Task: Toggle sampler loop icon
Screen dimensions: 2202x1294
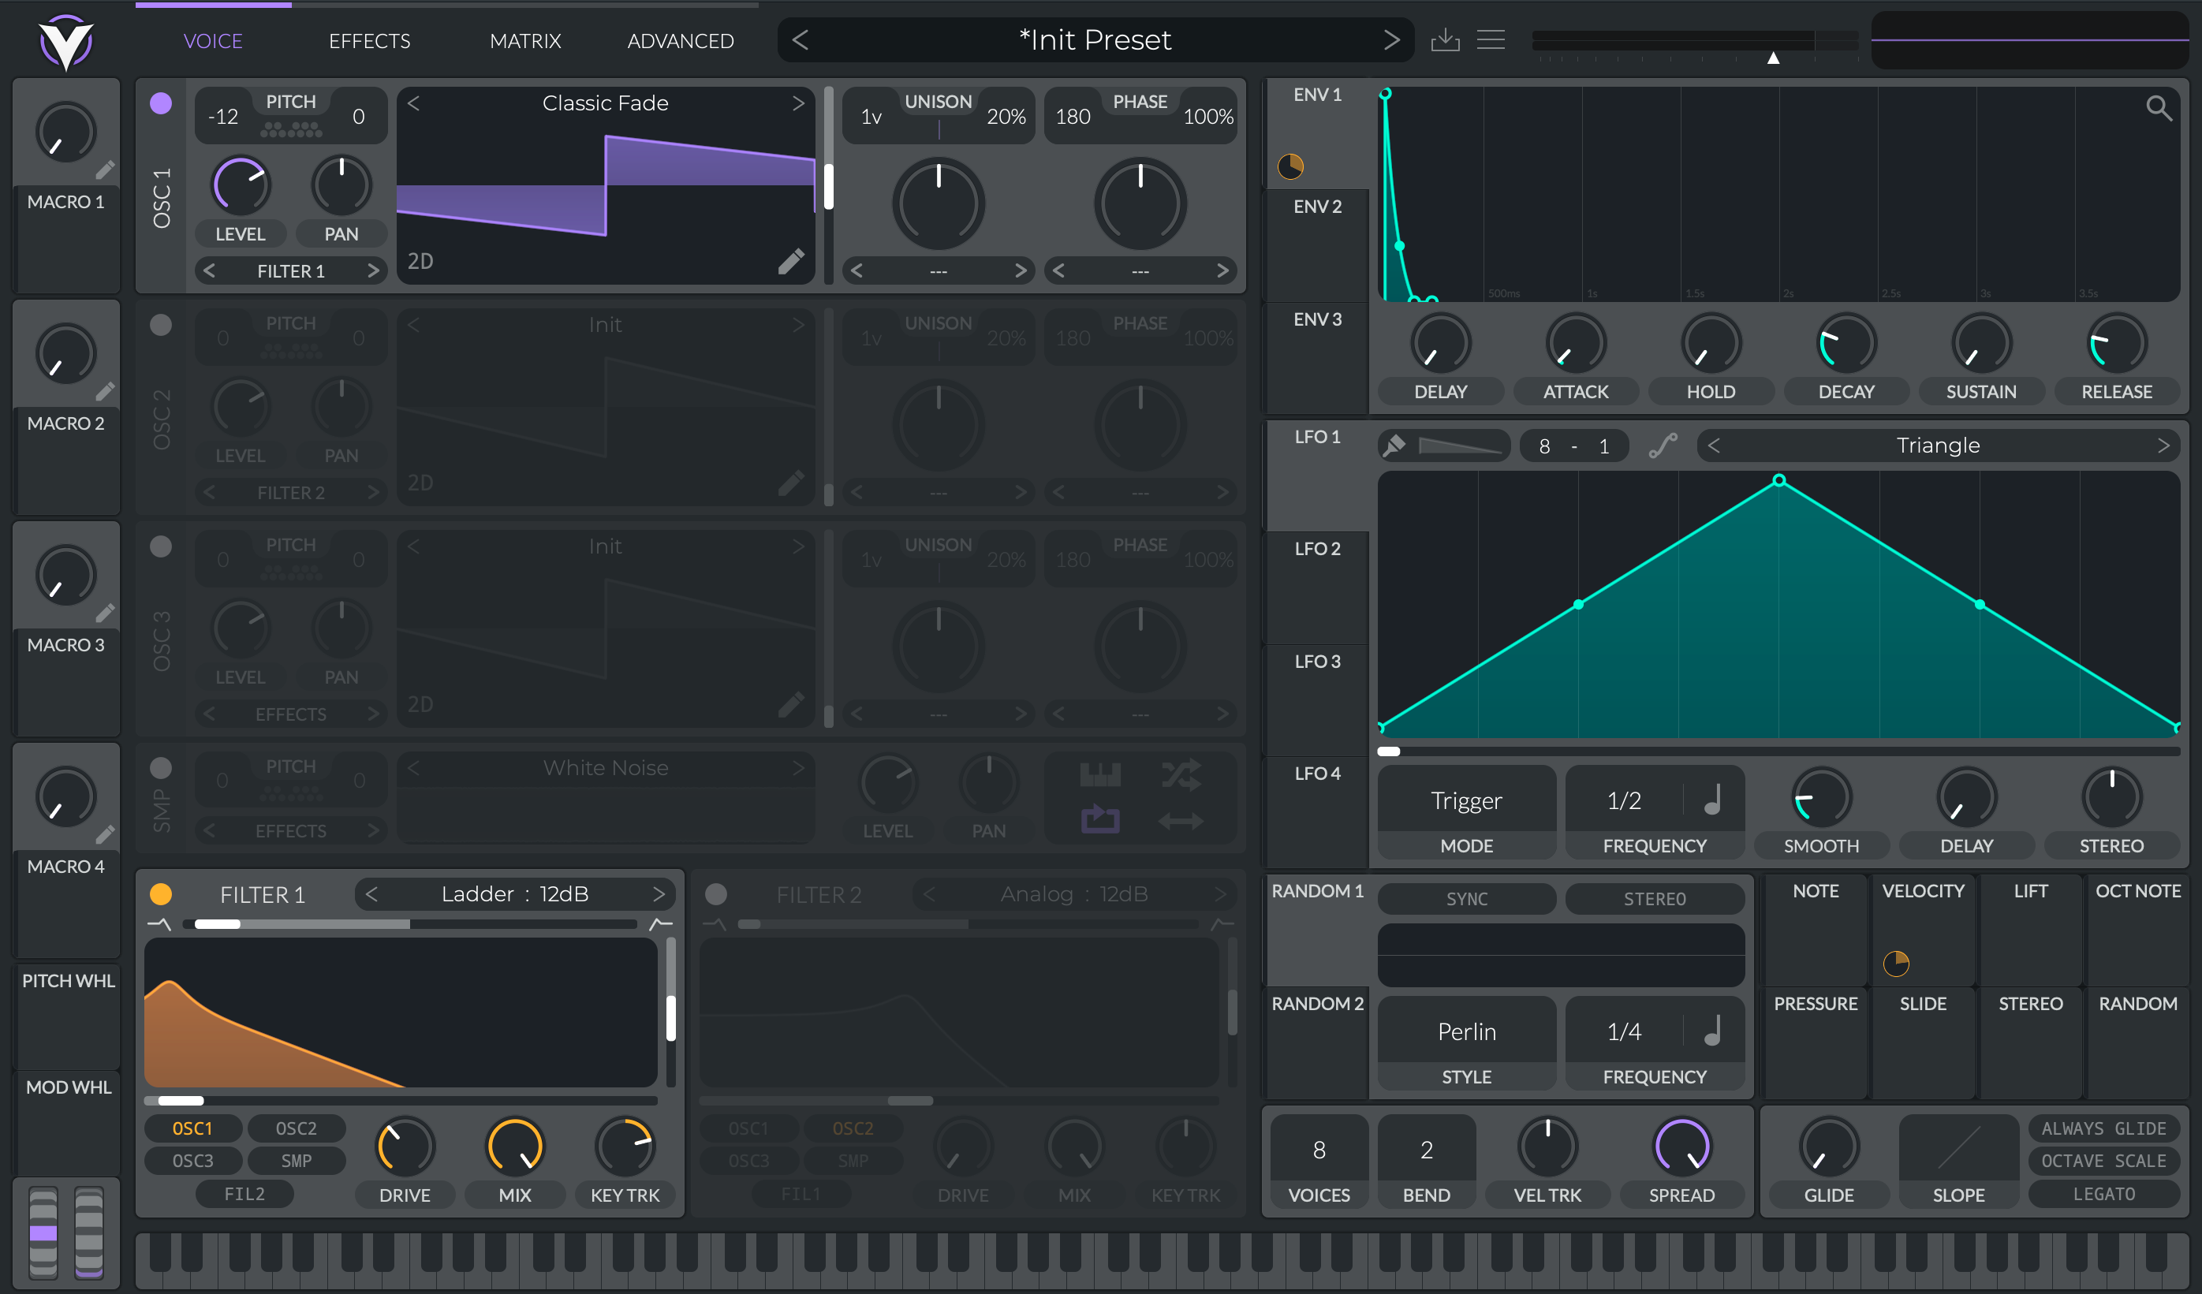Action: pos(1100,819)
